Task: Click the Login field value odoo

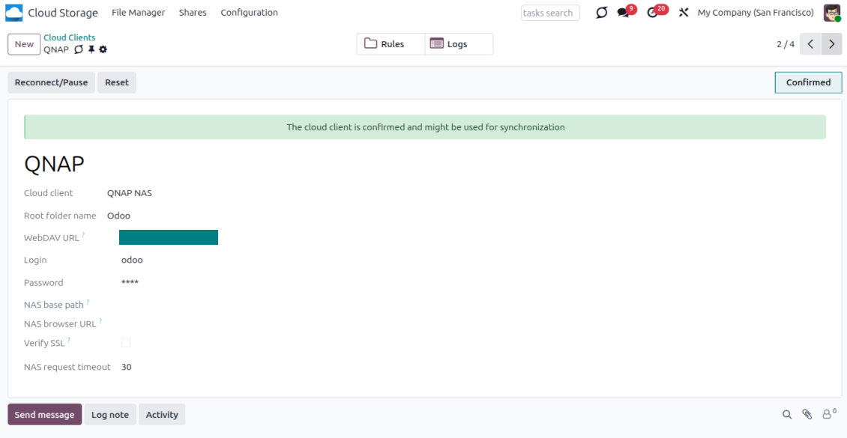Action: click(x=133, y=260)
